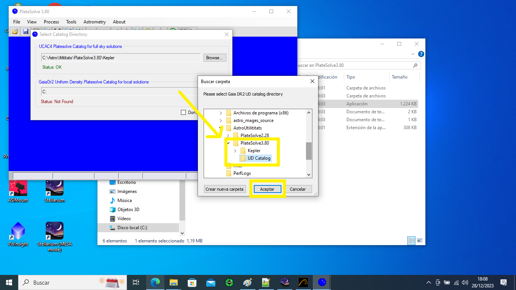Select the astro_mages_source folder
The image size is (516, 290).
(249, 120)
